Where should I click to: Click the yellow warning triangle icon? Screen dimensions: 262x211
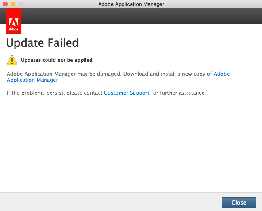point(12,60)
